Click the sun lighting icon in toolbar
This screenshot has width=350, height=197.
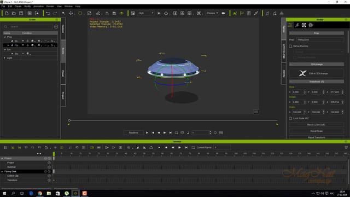tap(159, 13)
